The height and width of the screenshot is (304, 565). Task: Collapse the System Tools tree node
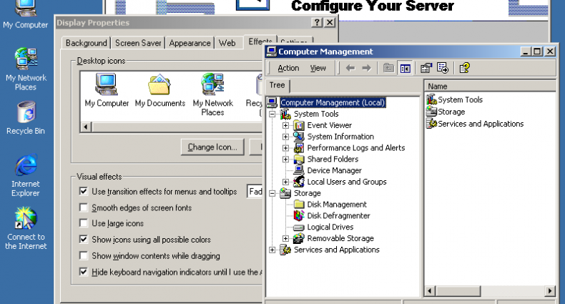coord(272,114)
